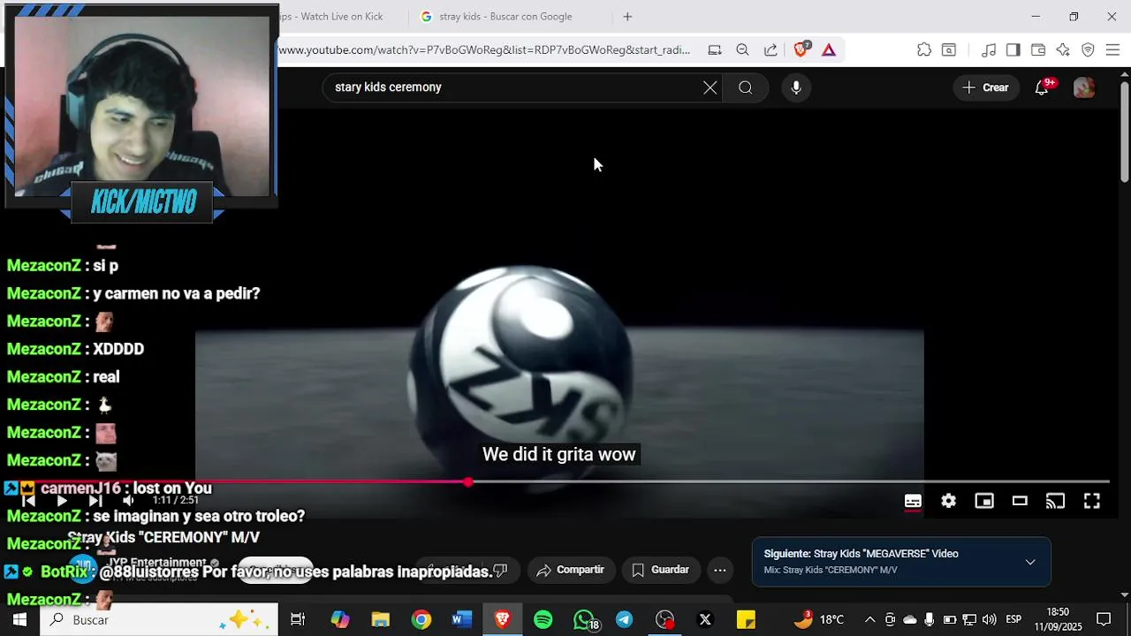The height and width of the screenshot is (636, 1131).
Task: Go to previous video in player
Action: (x=28, y=501)
